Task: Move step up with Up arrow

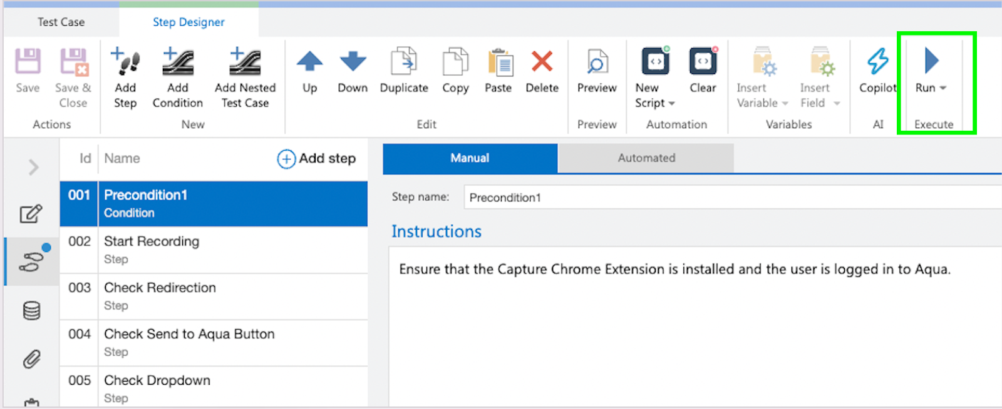Action: tap(309, 63)
